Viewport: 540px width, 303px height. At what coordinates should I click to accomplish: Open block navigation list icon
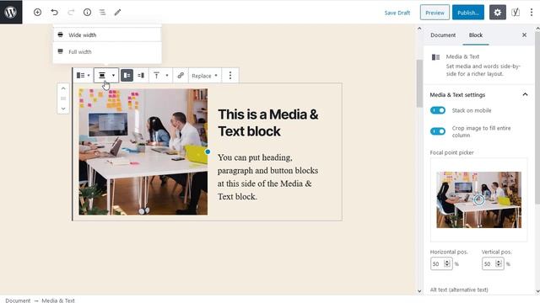[103, 13]
